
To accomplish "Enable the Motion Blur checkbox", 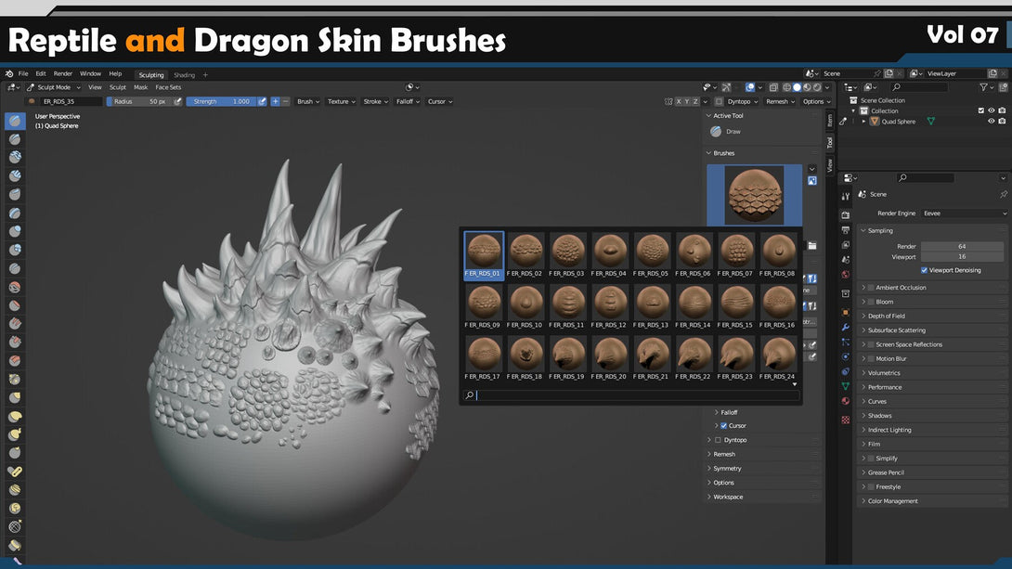I will click(x=871, y=358).
